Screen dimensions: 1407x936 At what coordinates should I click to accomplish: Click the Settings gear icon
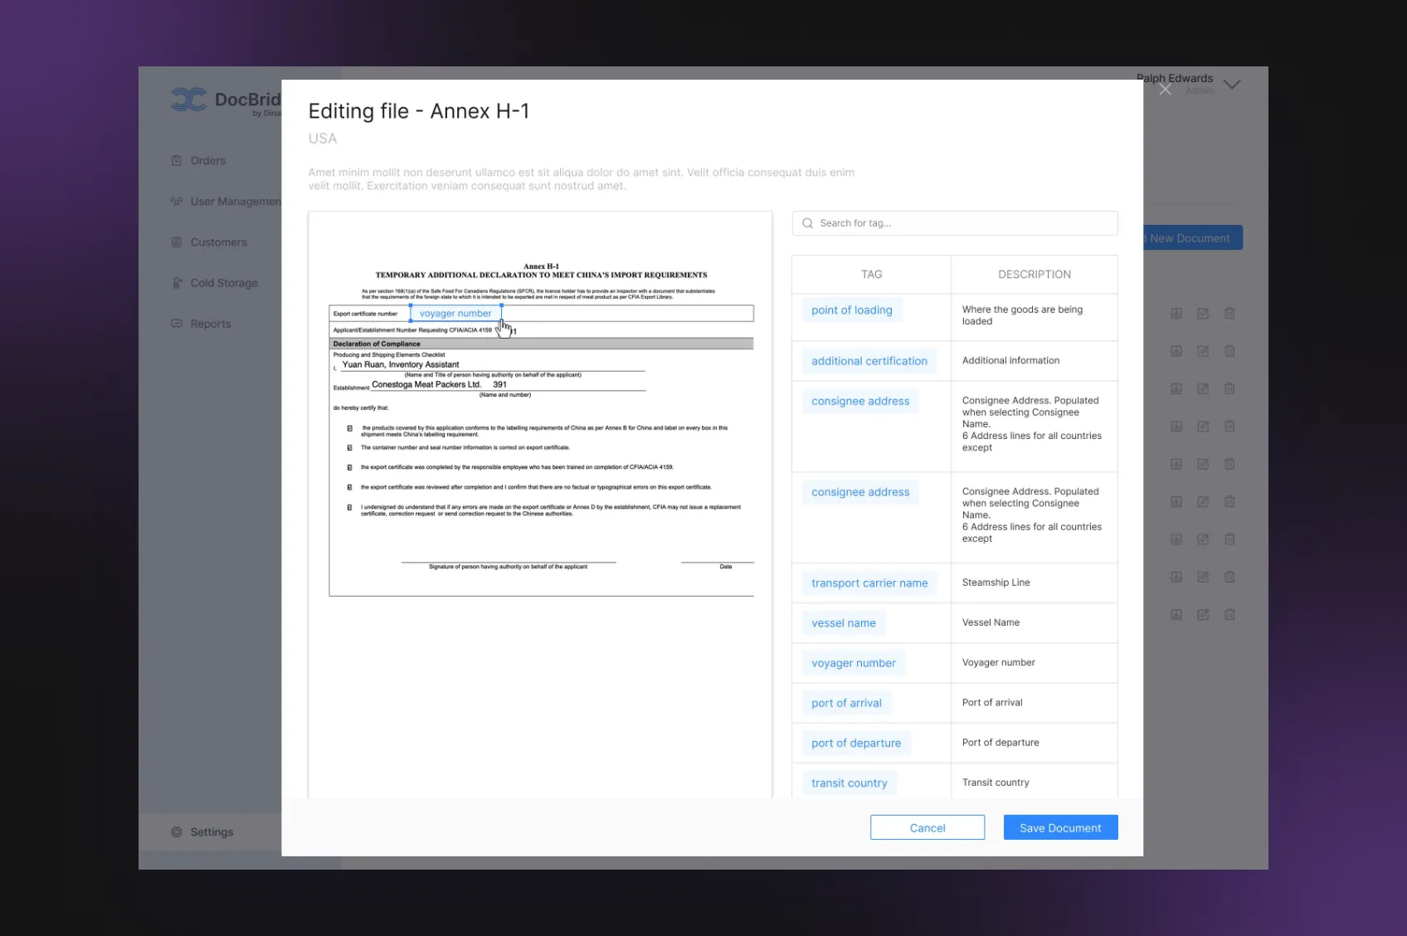pos(176,832)
